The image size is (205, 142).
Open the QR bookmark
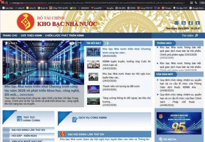(157, 8)
